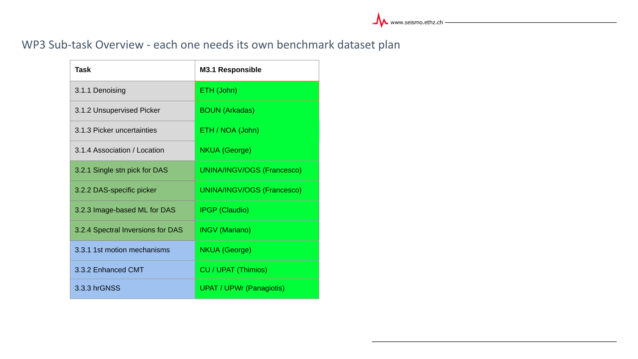Viewport: 638px width, 359px height.
Task: Click the "INGV (Mariano)" cell
Action: click(x=257, y=230)
